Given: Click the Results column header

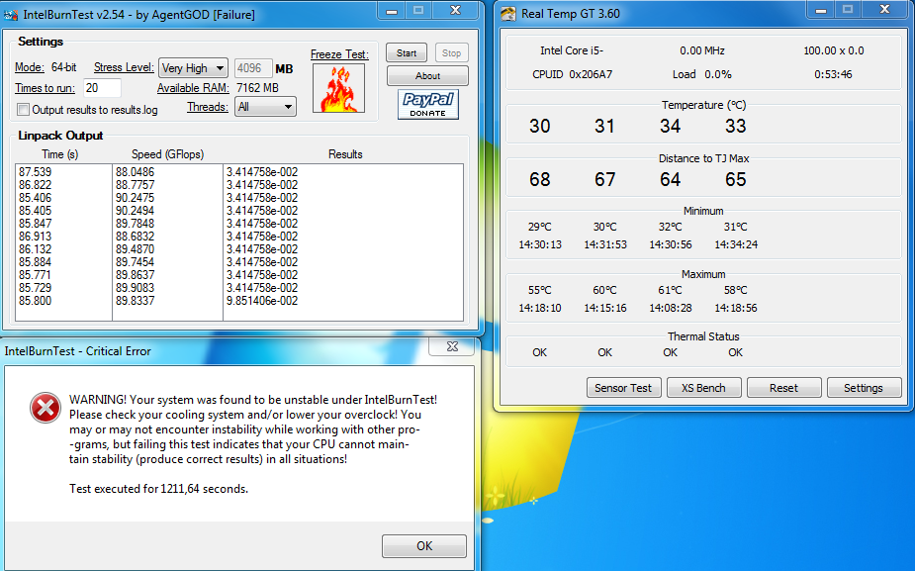Looking at the screenshot, I should 345,154.
